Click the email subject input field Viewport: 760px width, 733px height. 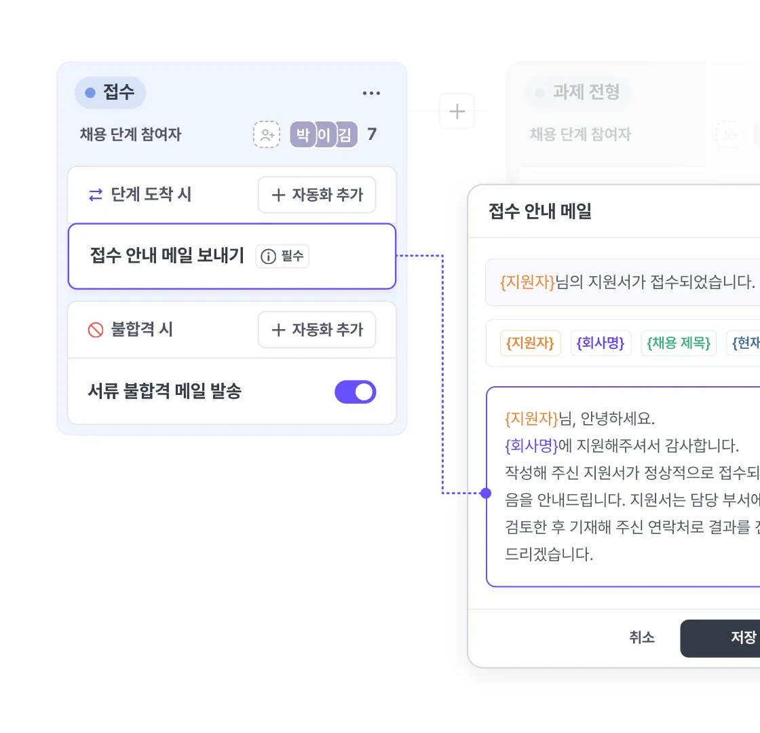tap(623, 282)
